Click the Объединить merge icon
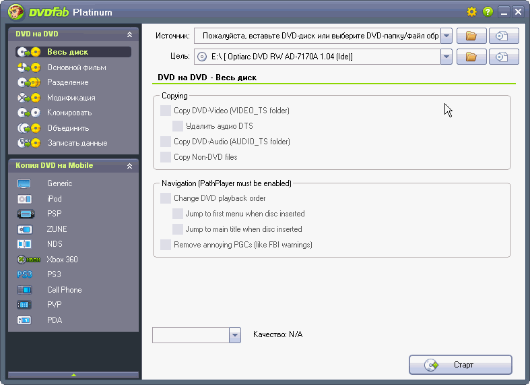 [29, 128]
